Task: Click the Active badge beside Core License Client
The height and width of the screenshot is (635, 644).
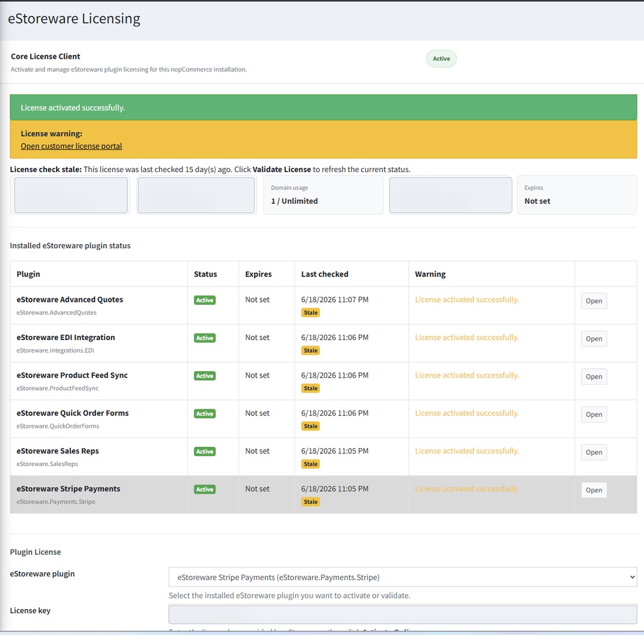Action: coord(441,59)
